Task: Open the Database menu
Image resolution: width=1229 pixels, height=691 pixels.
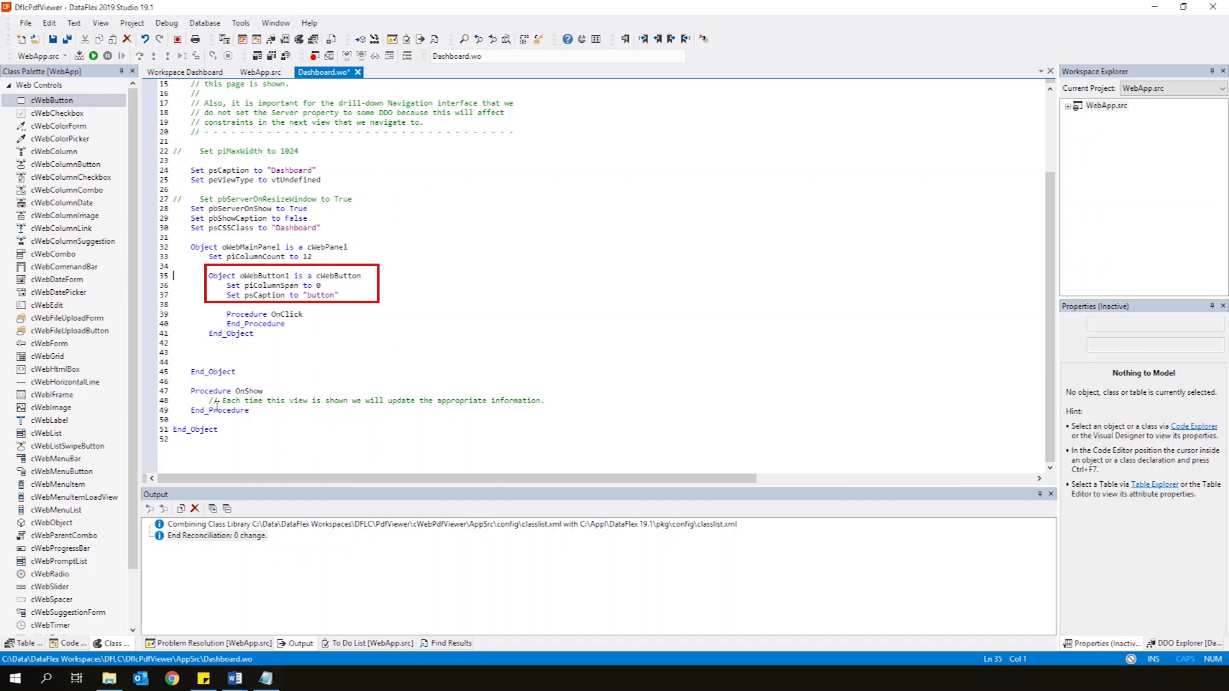Action: click(205, 22)
